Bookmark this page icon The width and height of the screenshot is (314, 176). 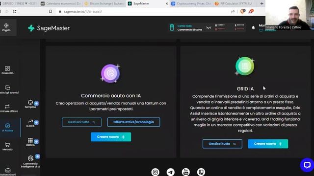[x=51, y=12]
